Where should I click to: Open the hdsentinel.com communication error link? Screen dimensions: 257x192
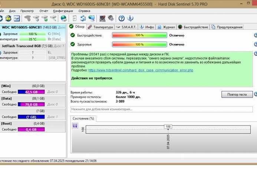[x=141, y=70]
